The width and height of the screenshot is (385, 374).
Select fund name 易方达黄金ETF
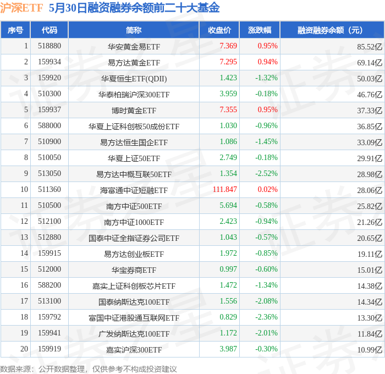134,63
